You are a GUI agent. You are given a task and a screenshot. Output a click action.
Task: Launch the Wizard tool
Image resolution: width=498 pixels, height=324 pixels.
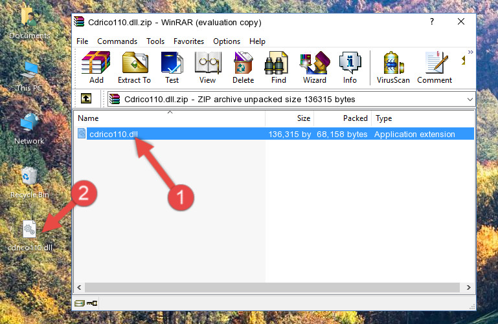315,67
